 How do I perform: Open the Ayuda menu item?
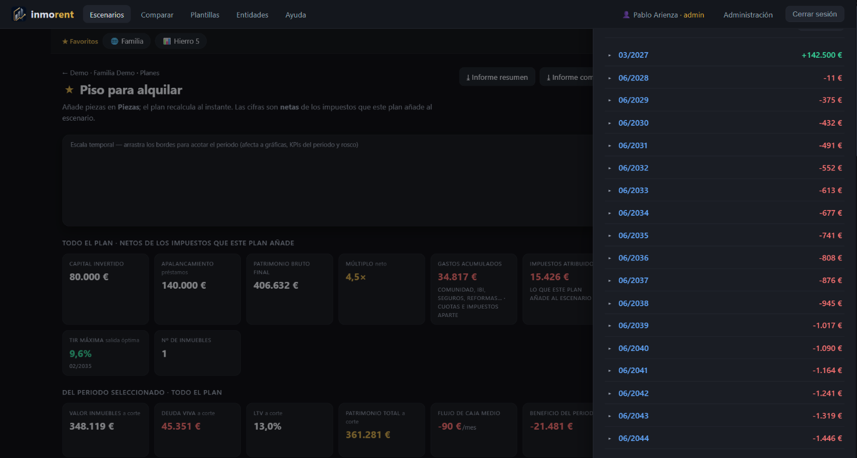pos(296,15)
